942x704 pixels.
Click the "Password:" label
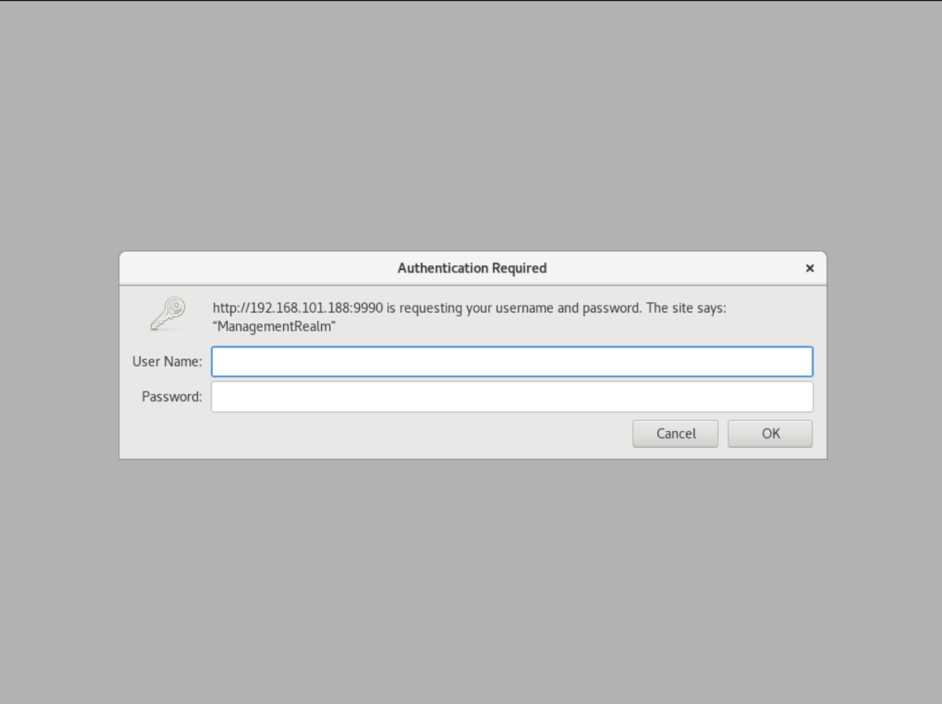[x=171, y=397]
